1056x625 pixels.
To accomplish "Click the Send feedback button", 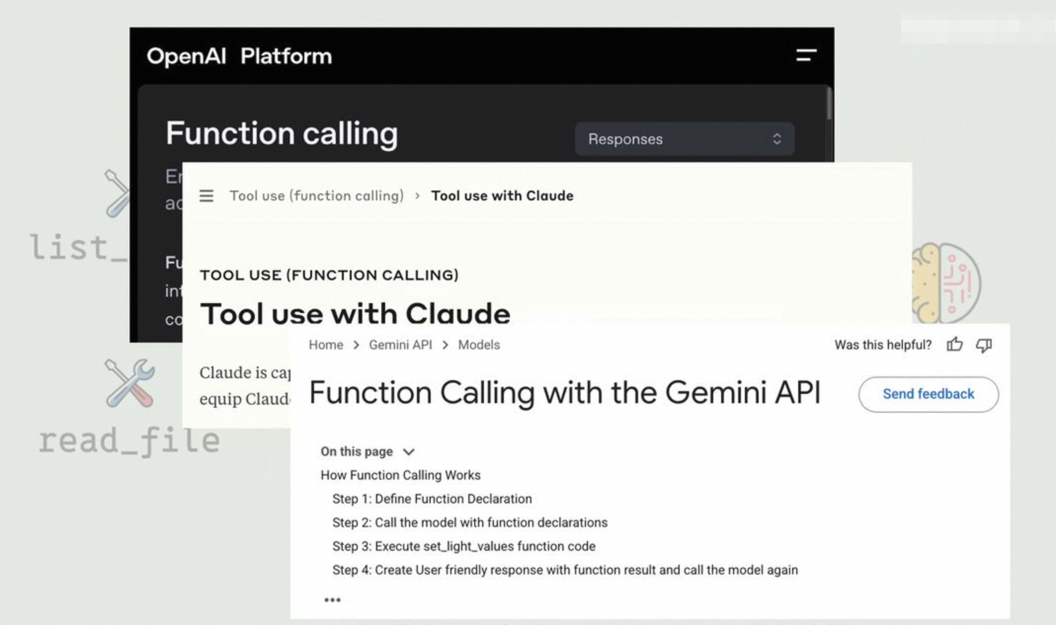I will pyautogui.click(x=929, y=394).
